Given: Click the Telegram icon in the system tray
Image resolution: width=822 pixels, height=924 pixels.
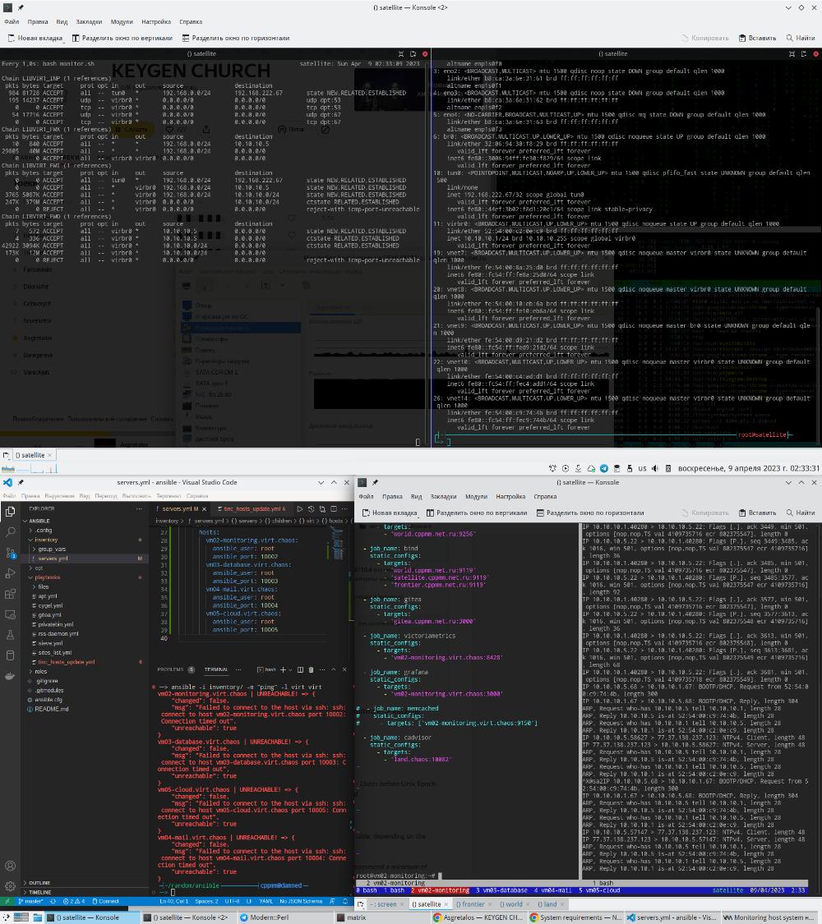Looking at the screenshot, I should pos(604,468).
